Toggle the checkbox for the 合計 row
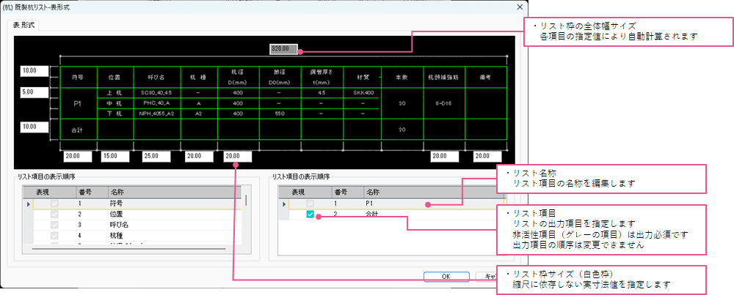This screenshot has height=295, width=734. click(310, 214)
